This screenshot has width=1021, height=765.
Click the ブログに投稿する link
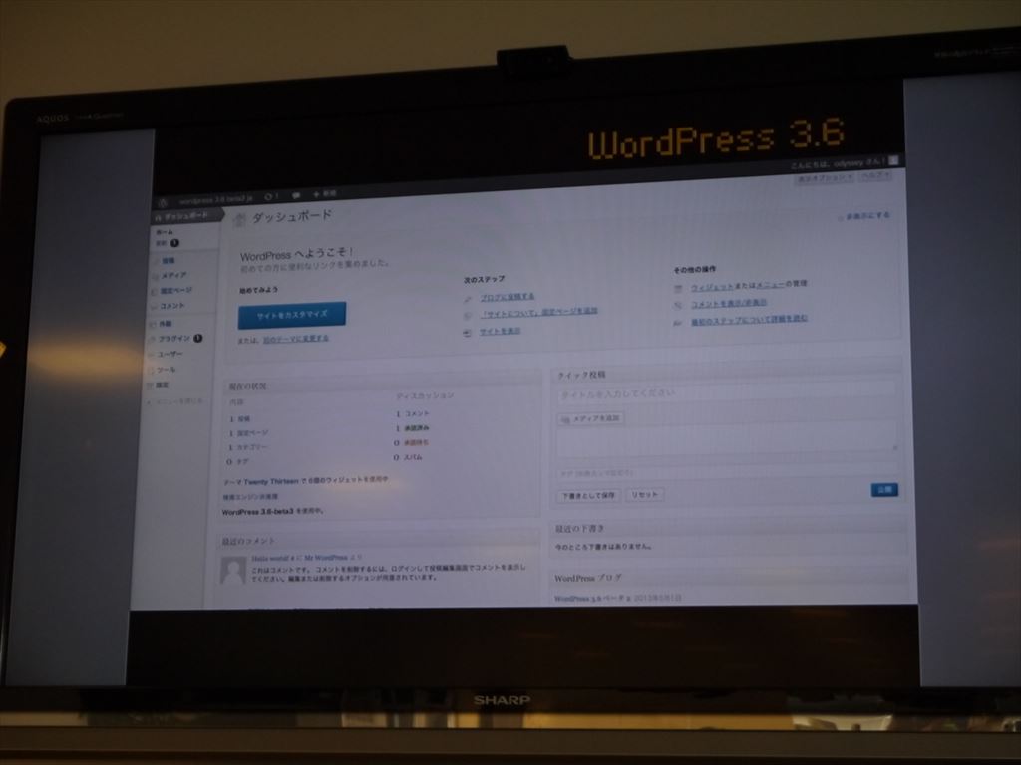508,297
